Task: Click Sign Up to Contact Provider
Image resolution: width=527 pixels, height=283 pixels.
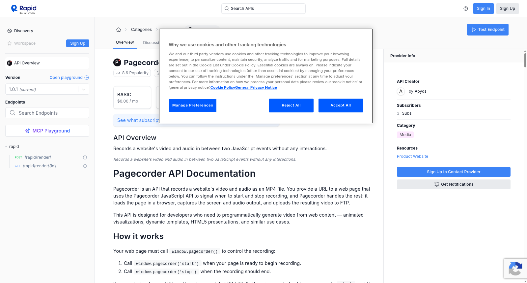Action: point(454,172)
